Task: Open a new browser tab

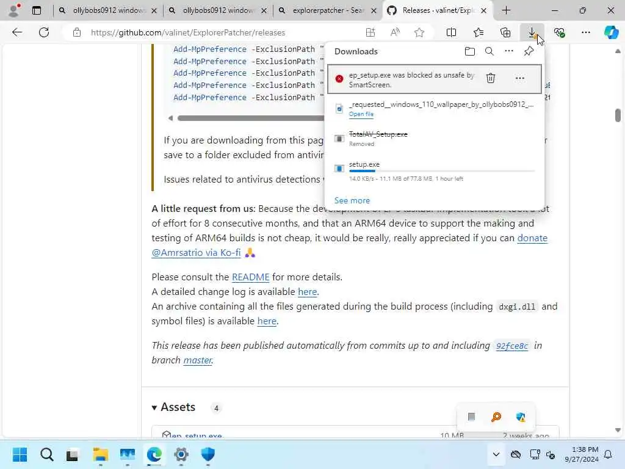Action: click(506, 10)
